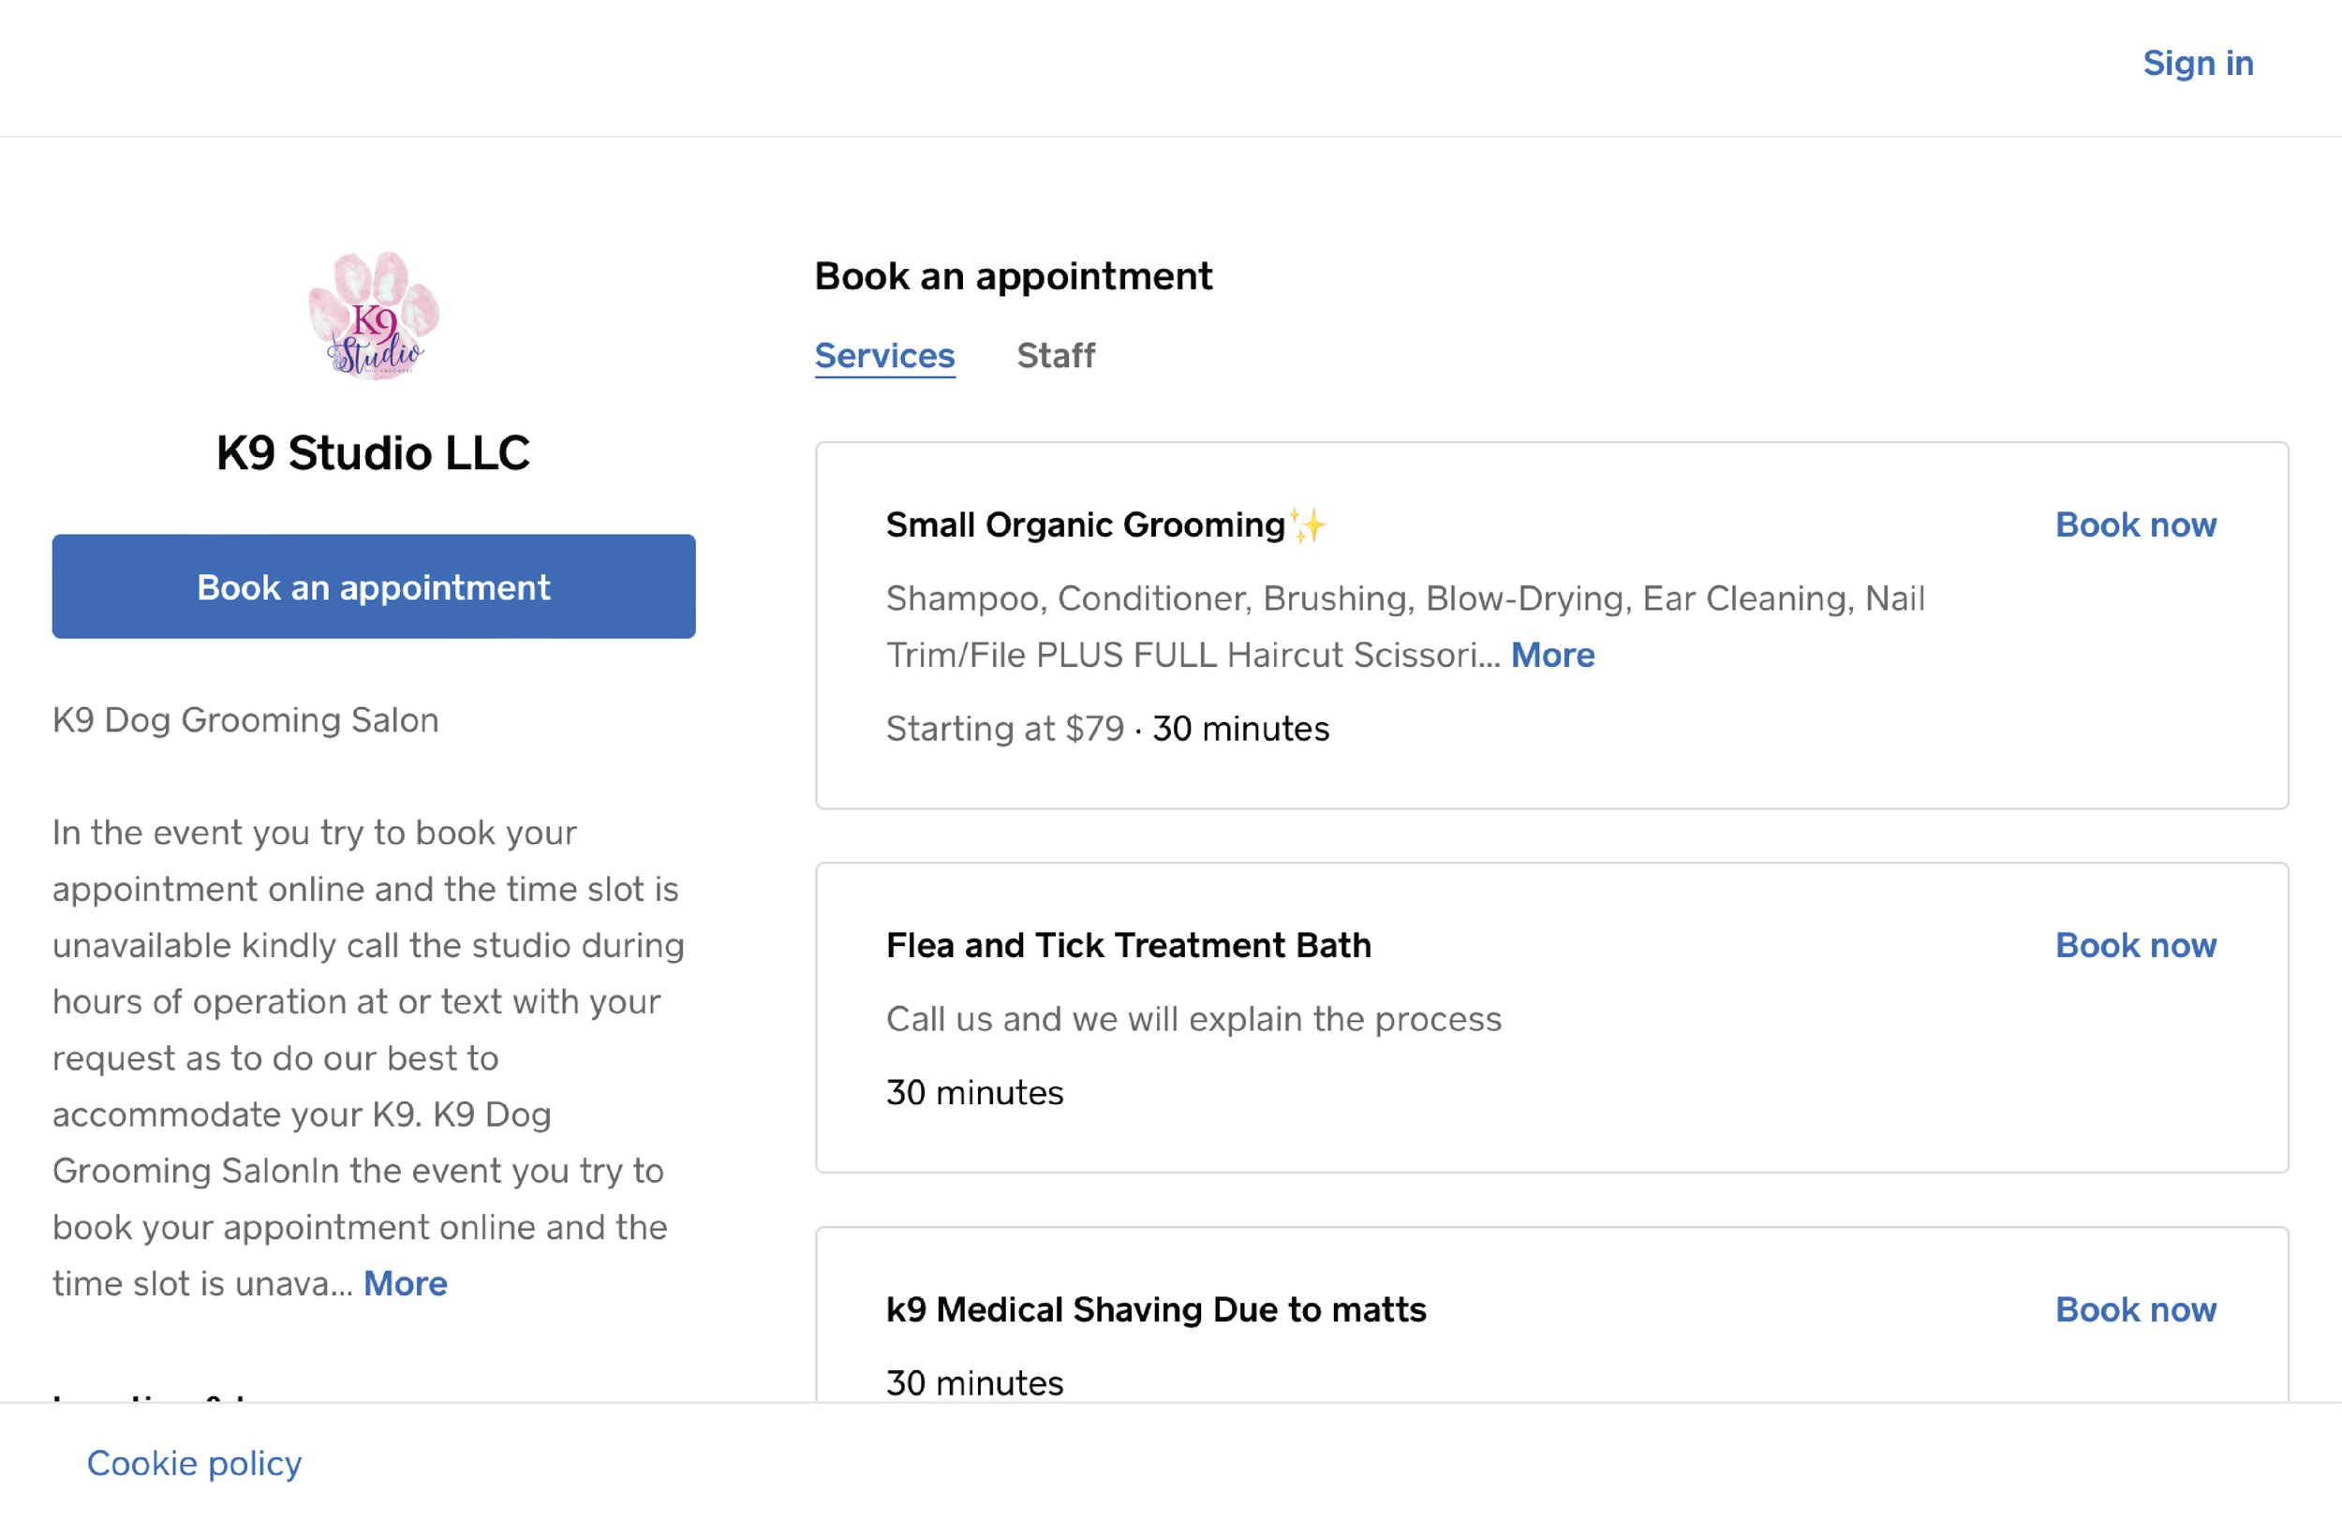Click the K9 Studio LLC business name
Image resolution: width=2342 pixels, height=1521 pixels.
(373, 453)
